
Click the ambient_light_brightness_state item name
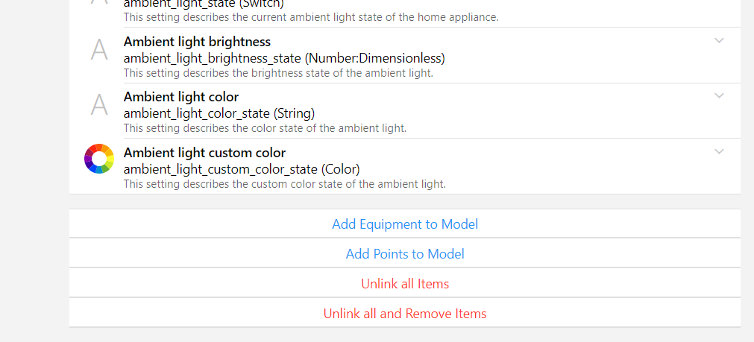tap(284, 57)
